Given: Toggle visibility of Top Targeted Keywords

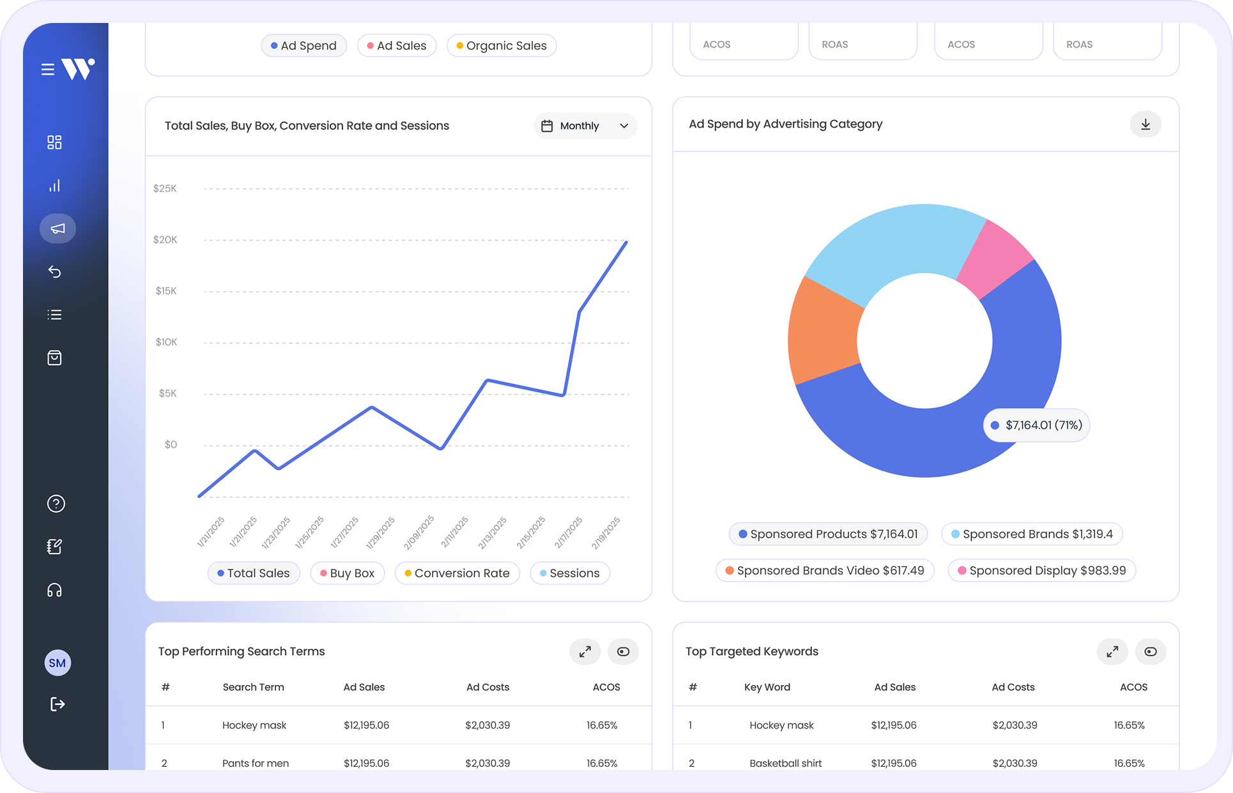Looking at the screenshot, I should tap(1150, 652).
